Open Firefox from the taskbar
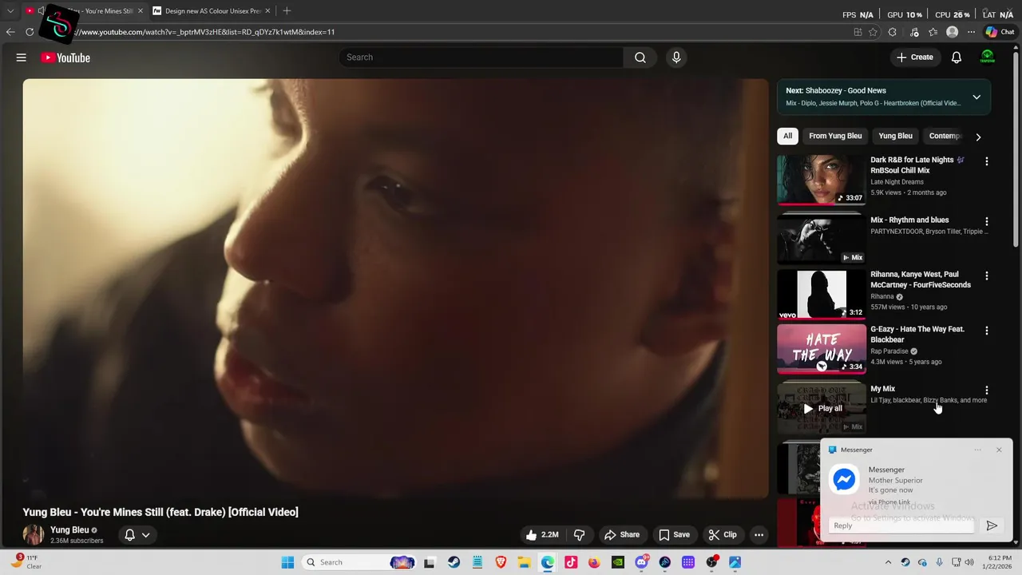1022x575 pixels. [x=594, y=562]
